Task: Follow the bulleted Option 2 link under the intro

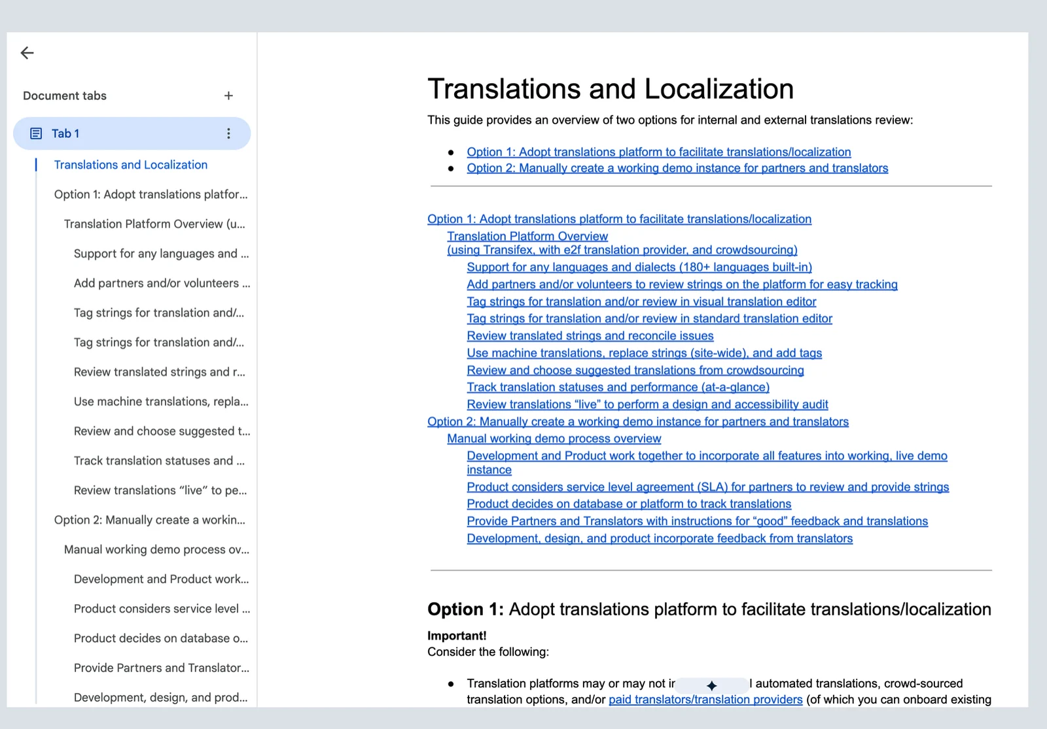Action: click(x=677, y=168)
